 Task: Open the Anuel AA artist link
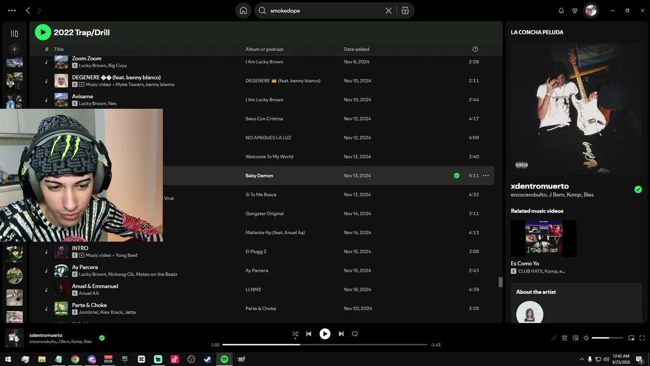click(x=89, y=293)
